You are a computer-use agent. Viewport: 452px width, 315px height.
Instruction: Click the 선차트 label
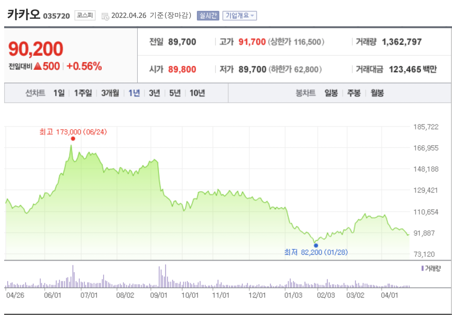[35, 93]
